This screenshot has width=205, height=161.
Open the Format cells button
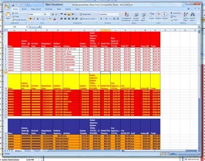tap(164, 16)
